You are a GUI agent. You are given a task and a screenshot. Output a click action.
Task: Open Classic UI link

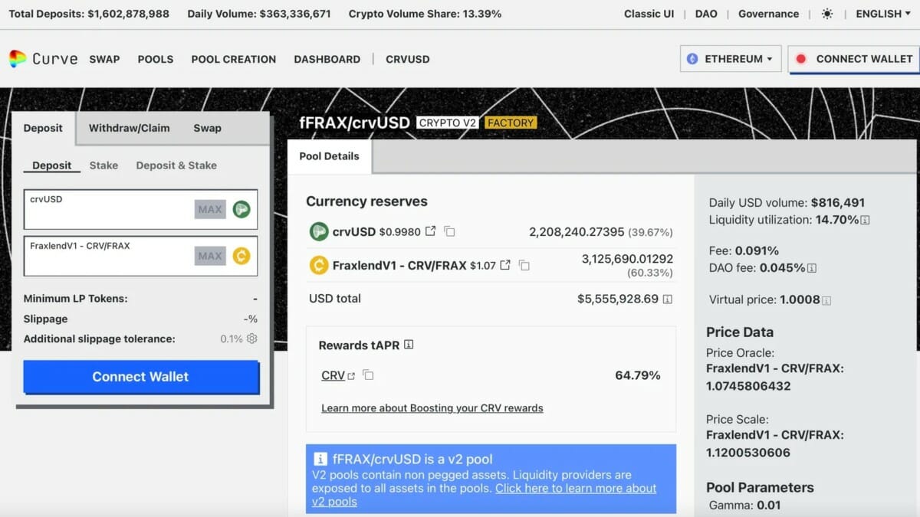[649, 14]
